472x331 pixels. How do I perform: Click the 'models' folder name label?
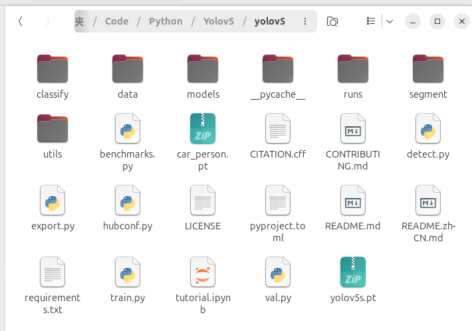click(203, 94)
